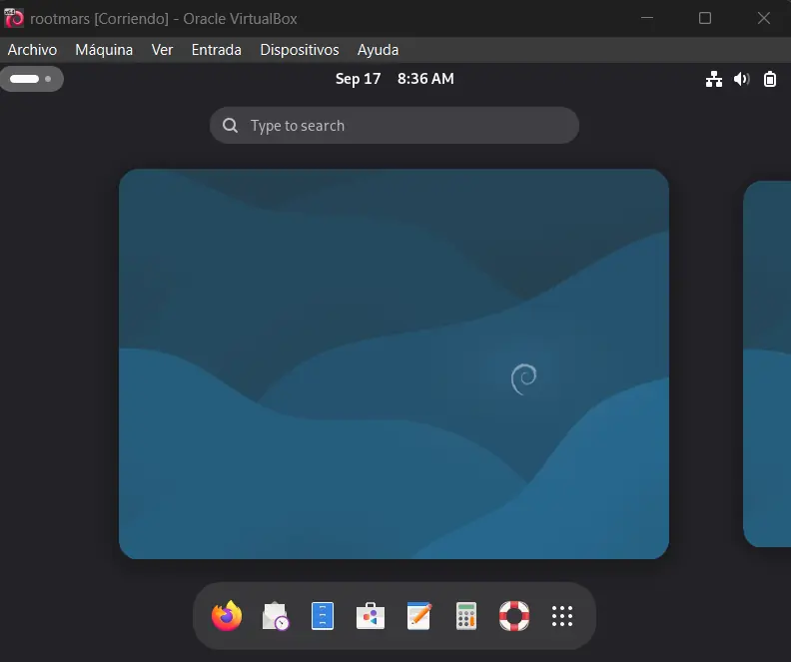Click the battery indicator in top bar
The height and width of the screenshot is (662, 791).
coord(770,79)
